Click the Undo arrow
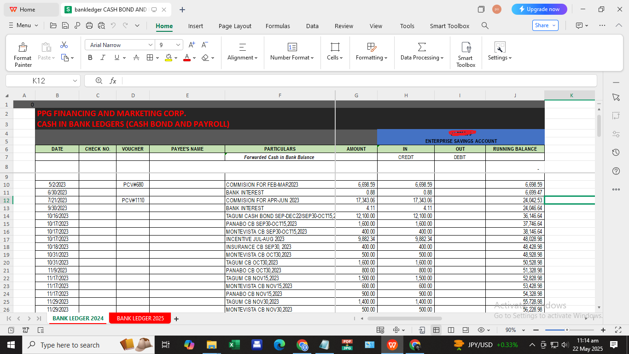This screenshot has width=629, height=354. [113, 26]
